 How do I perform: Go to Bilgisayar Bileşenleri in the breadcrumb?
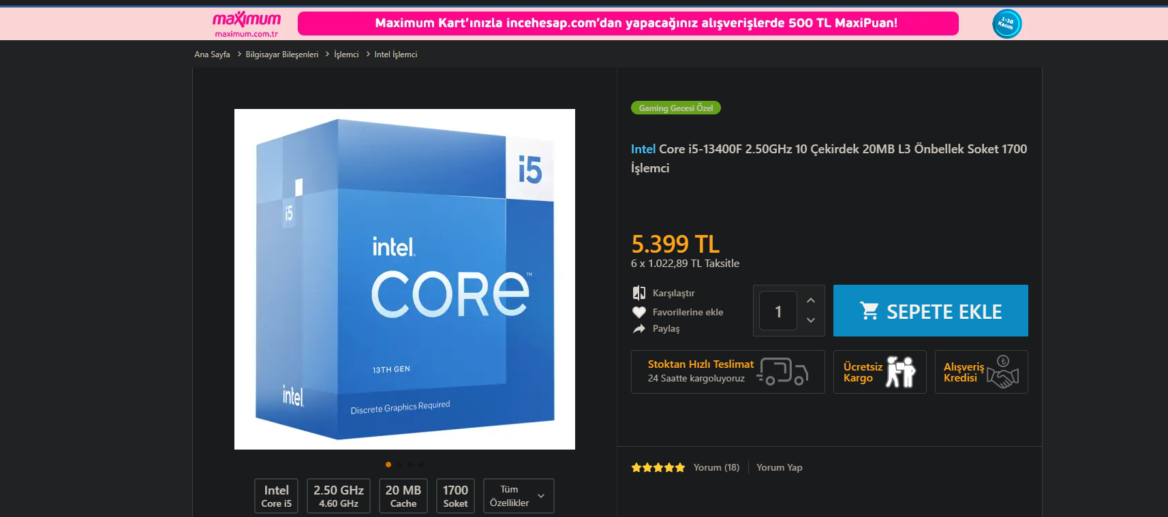pos(282,54)
